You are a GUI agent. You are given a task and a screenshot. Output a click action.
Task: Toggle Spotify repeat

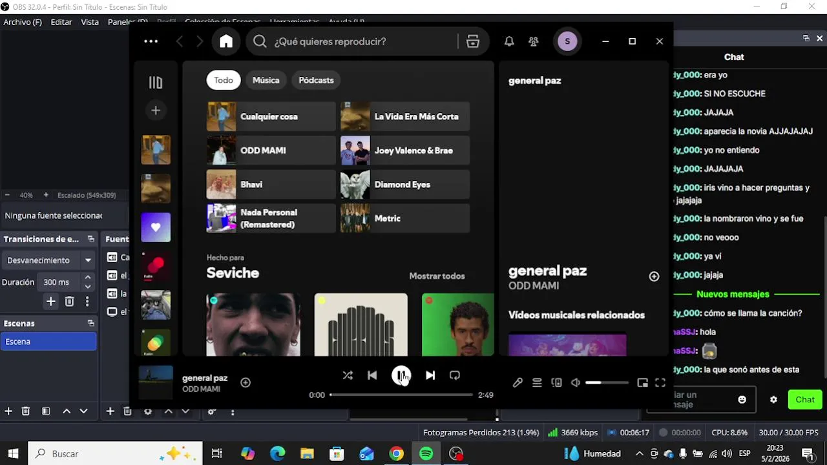point(455,375)
